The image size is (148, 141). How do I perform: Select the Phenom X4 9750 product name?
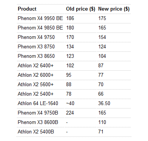pos(36,37)
